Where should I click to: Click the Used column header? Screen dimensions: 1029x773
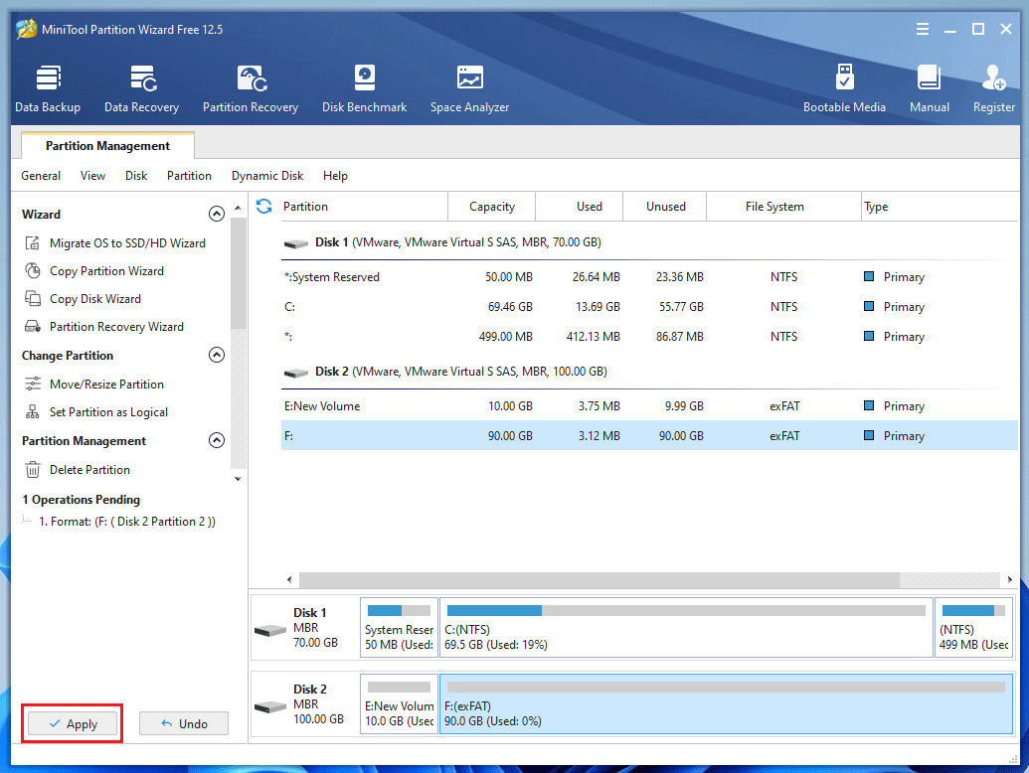click(580, 207)
